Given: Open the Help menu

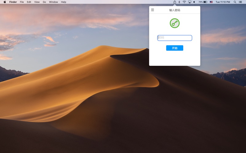Looking at the screenshot, I should [64, 2].
